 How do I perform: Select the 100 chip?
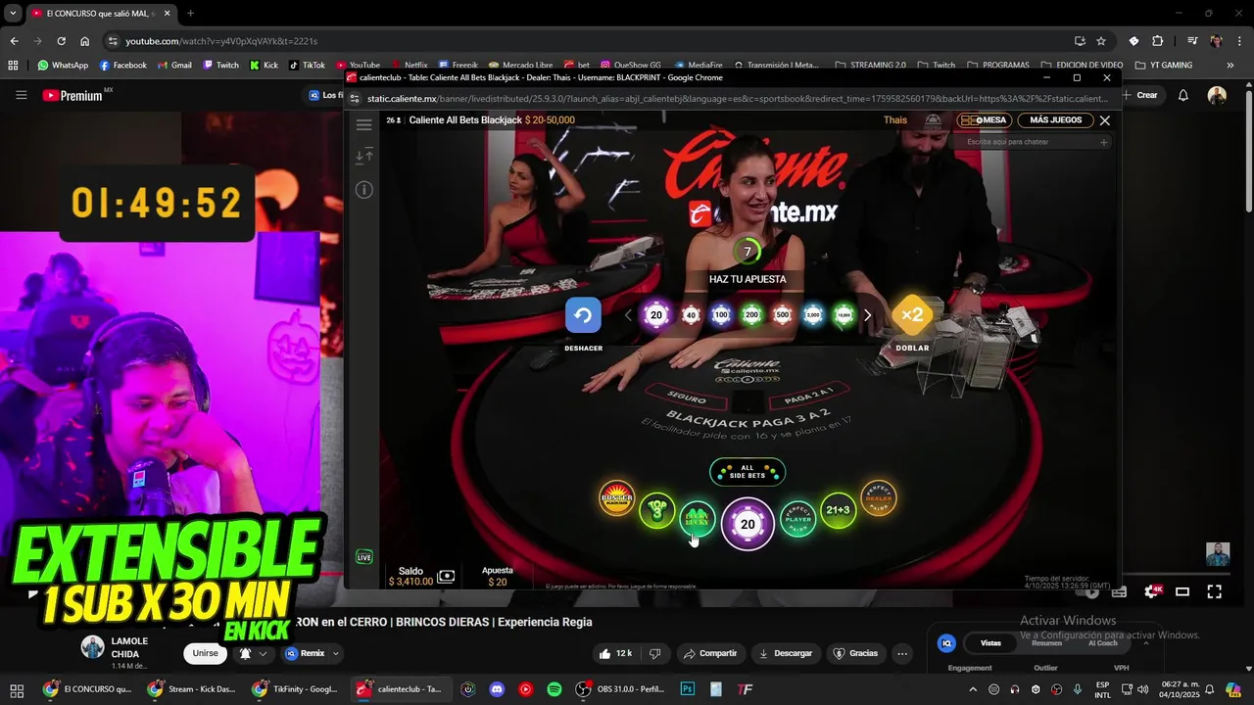pyautogui.click(x=721, y=315)
